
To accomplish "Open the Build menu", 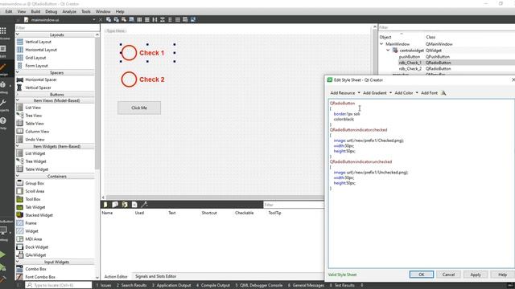I will [x=35, y=11].
